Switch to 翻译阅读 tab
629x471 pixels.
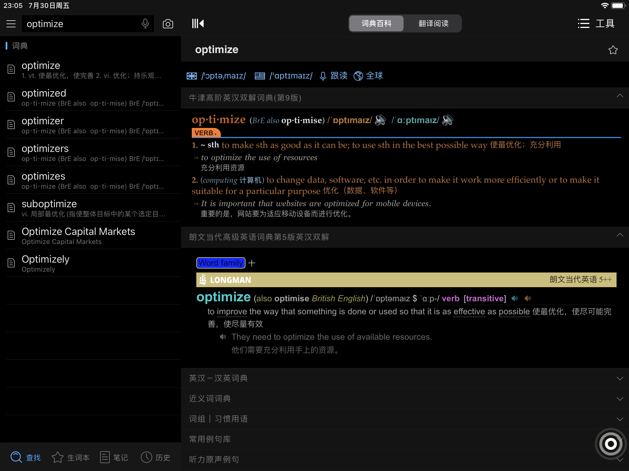coord(433,23)
